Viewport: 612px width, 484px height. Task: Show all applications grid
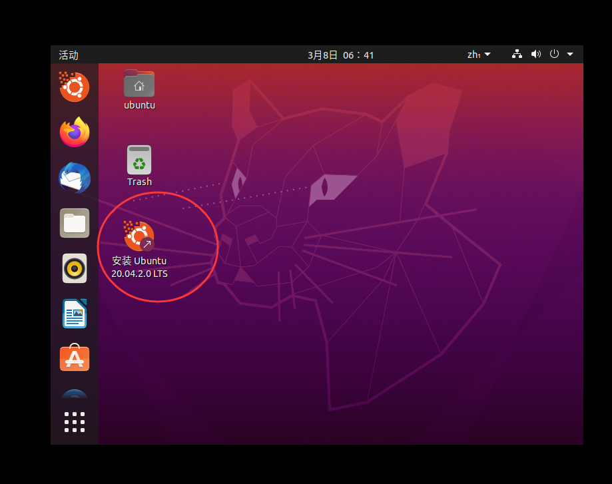point(75,422)
